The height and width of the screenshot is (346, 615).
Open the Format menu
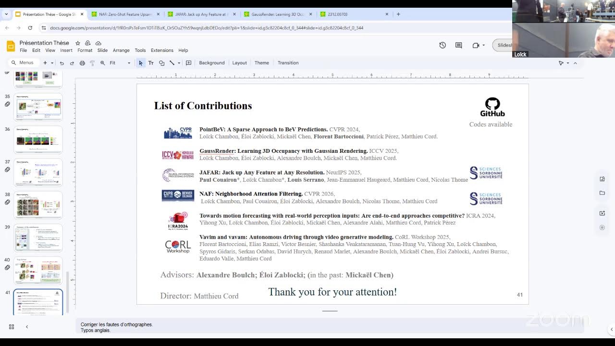(85, 50)
